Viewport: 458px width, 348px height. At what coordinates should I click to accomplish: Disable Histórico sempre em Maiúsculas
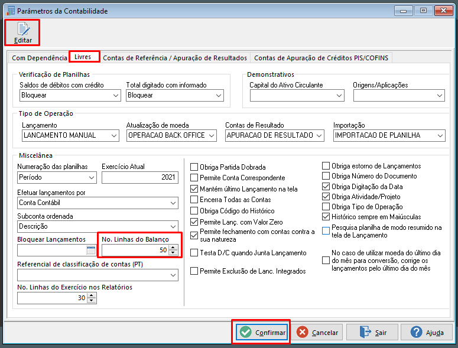(x=326, y=217)
